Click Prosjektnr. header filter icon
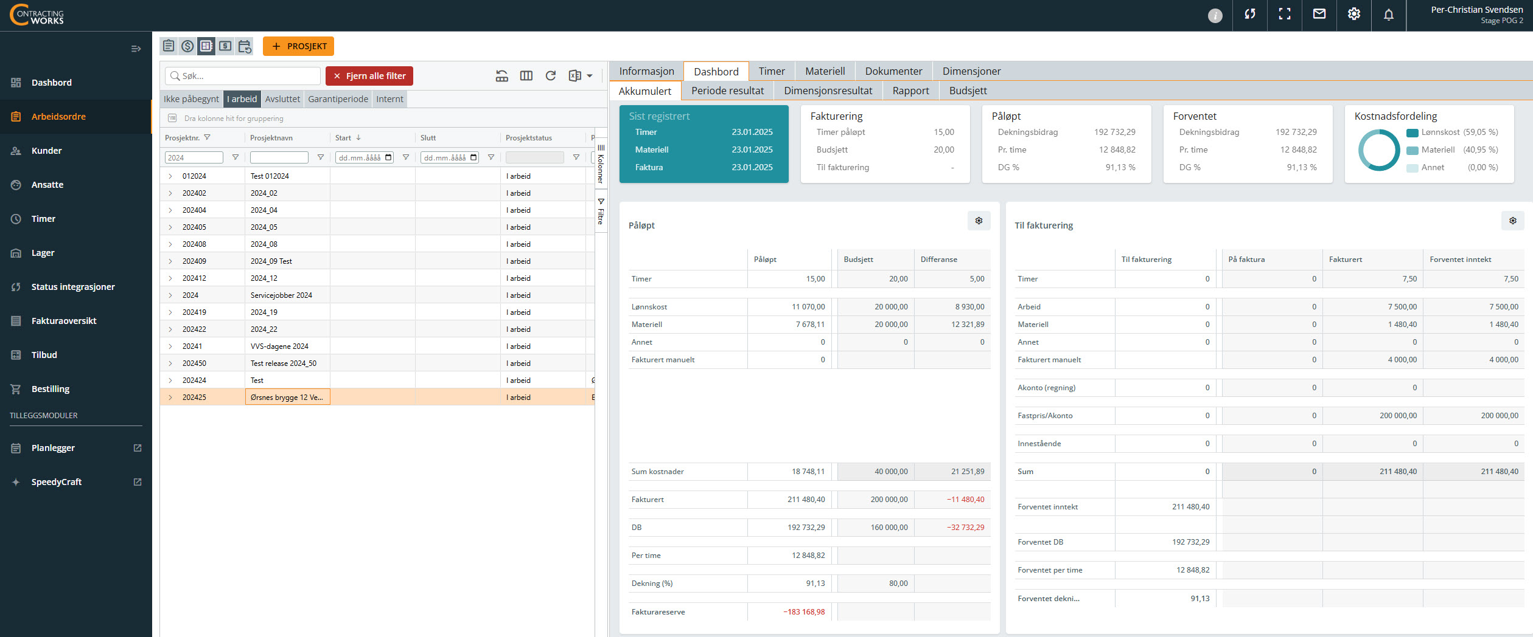 pos(207,137)
